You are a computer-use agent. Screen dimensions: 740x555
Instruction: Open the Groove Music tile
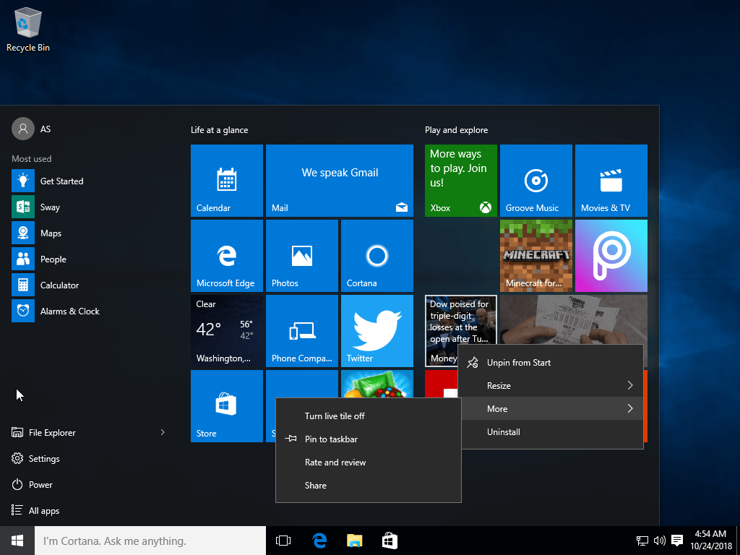click(535, 180)
